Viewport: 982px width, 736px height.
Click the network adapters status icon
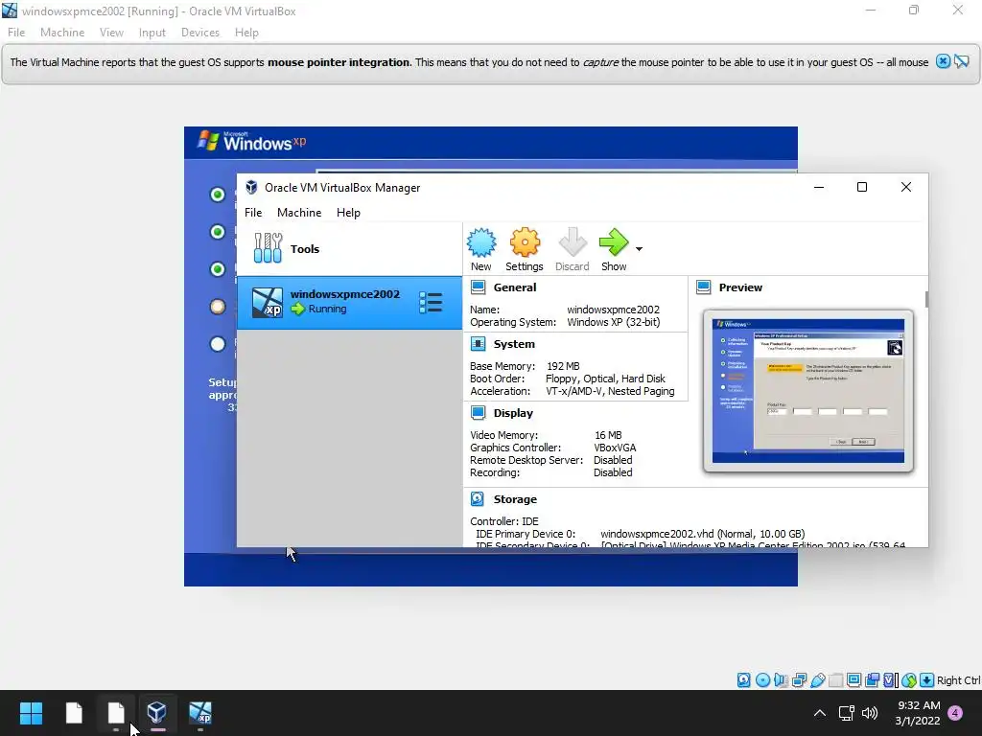(x=799, y=680)
